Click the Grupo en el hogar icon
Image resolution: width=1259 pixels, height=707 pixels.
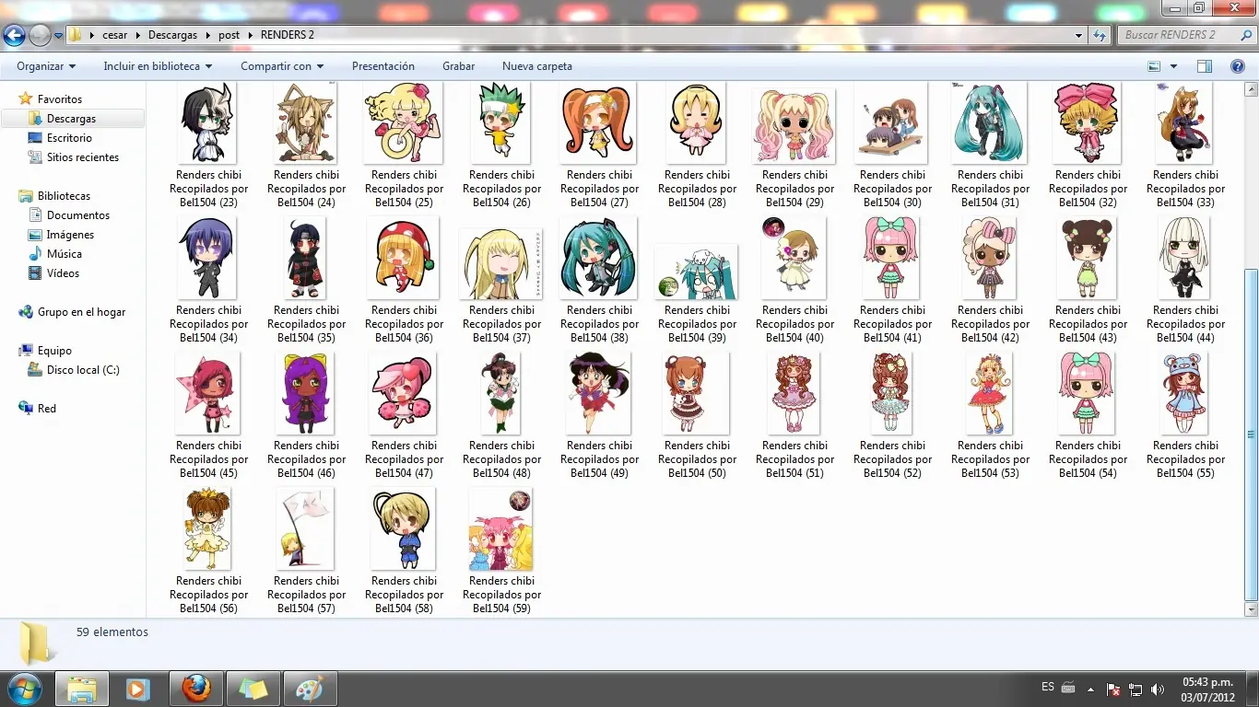pos(26,312)
